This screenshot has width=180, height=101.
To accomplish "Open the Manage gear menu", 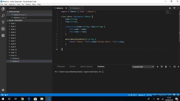I will [x=3, y=90].
